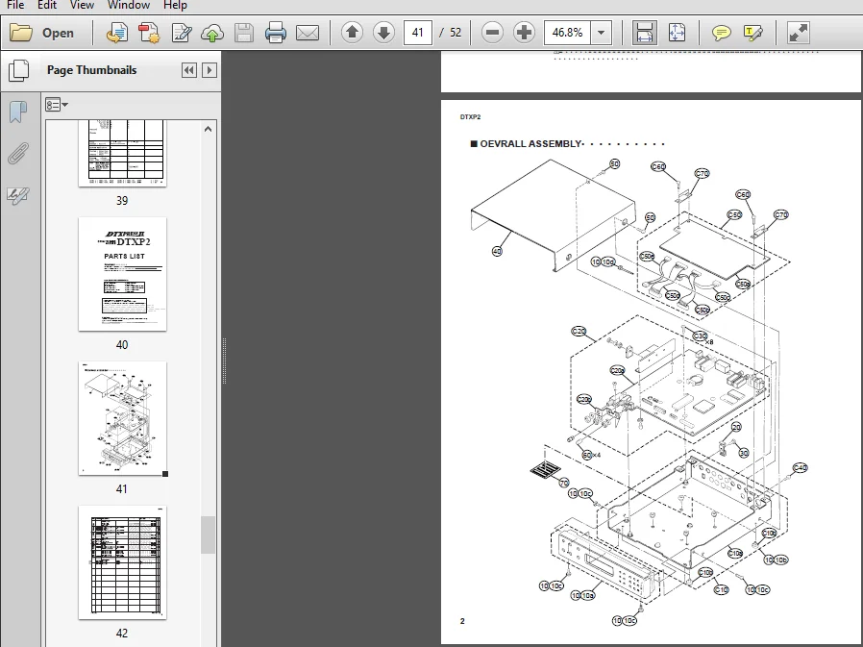863x647 pixels.
Task: Click the fit one full page icon
Action: coord(677,33)
